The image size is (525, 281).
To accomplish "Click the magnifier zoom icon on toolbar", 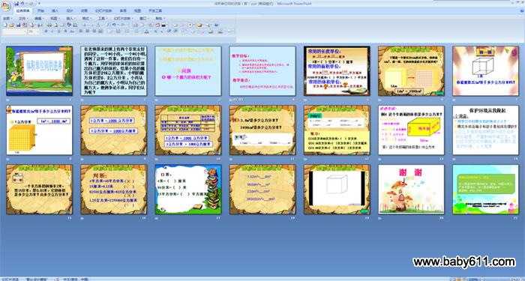I will coord(208,25).
